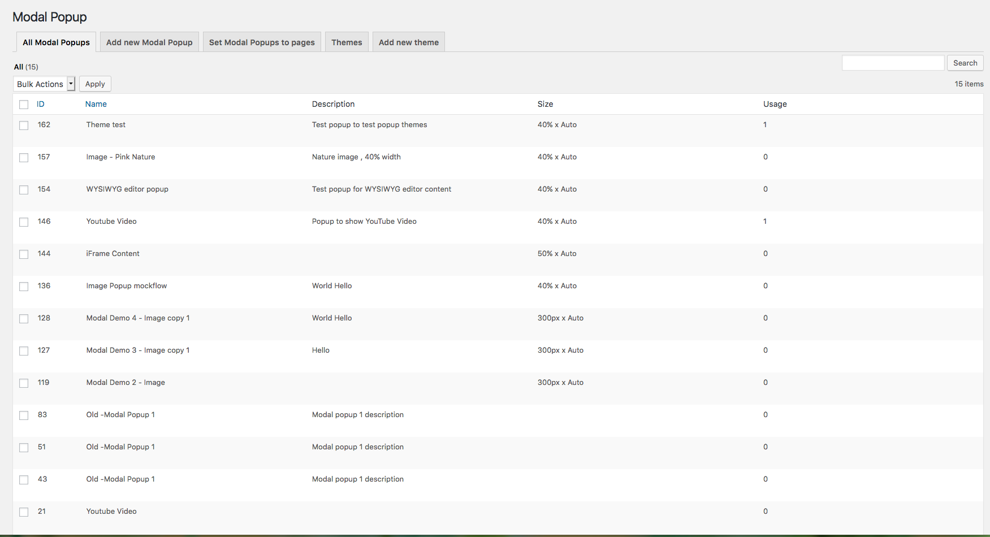The height and width of the screenshot is (537, 990).
Task: Tick the Modal Demo 2 - Image checkbox
Action: (24, 383)
